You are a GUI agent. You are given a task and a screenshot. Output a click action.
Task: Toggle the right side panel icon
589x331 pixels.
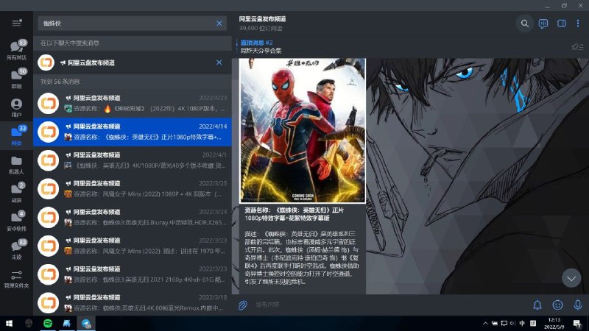tap(562, 24)
